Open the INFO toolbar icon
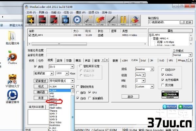Viewport: 196px width, 131px height. [65, 20]
